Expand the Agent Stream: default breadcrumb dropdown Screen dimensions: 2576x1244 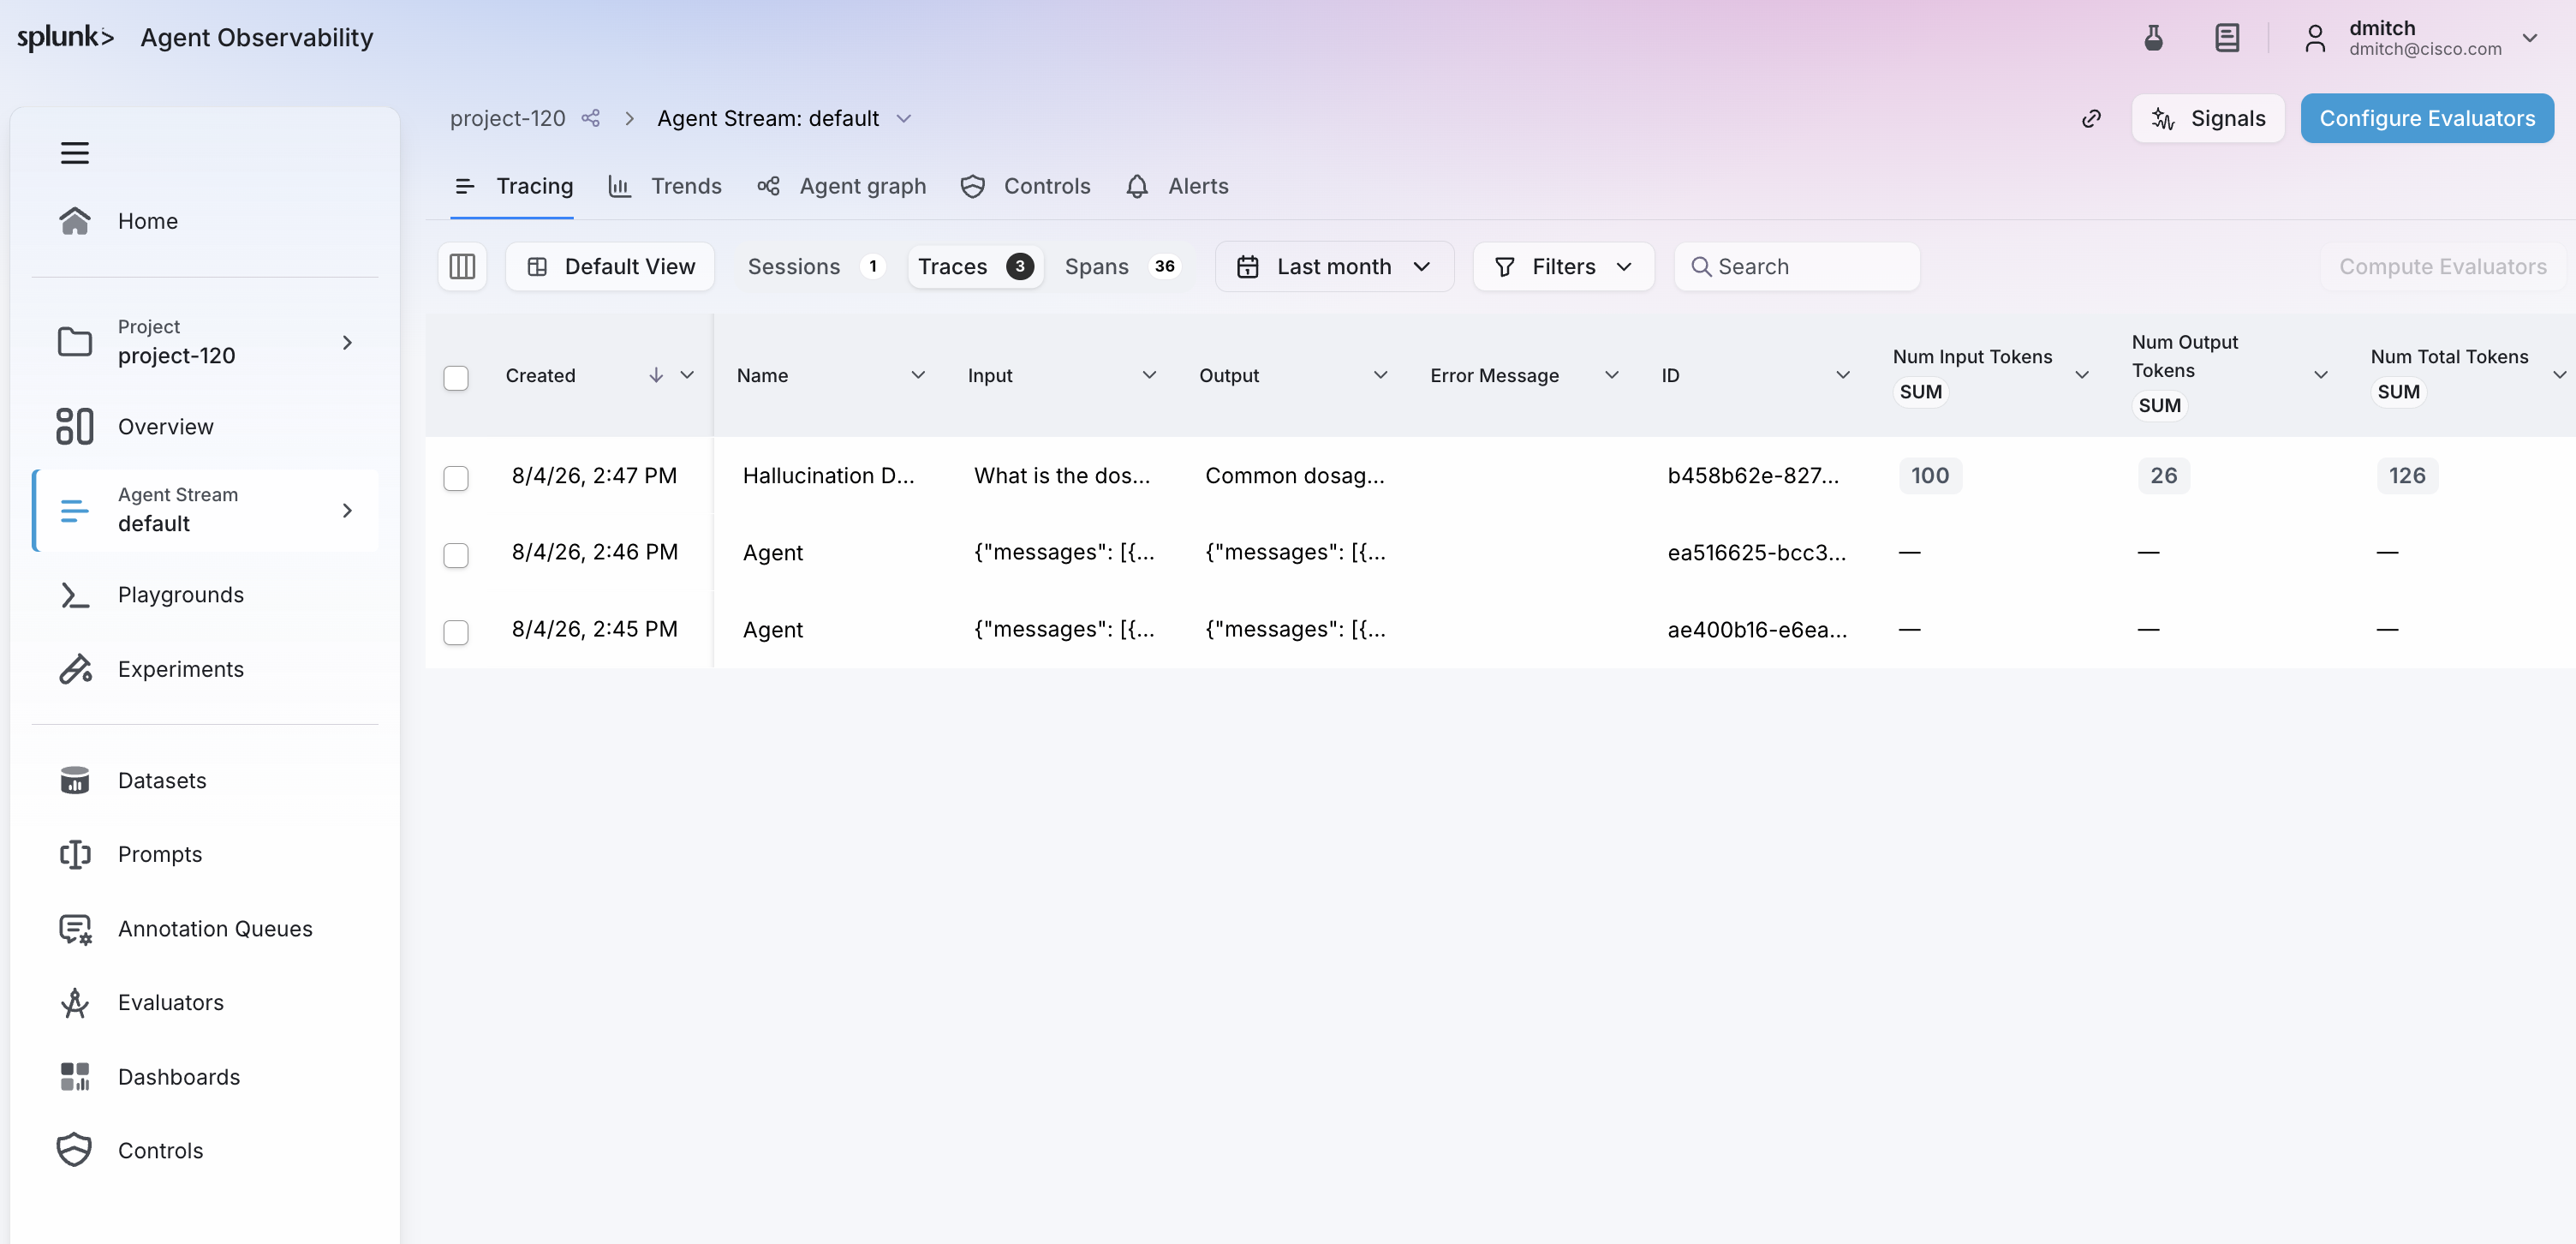[904, 118]
